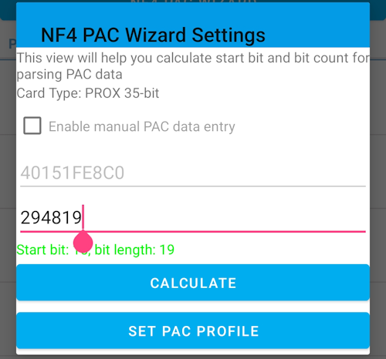Tap the 'Enable manual PAC data entry' label
Image resolution: width=386 pixels, height=359 pixels.
tap(142, 126)
